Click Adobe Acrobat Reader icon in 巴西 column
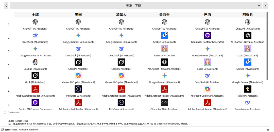This screenshot has height=132, width=274. (x=207, y=102)
